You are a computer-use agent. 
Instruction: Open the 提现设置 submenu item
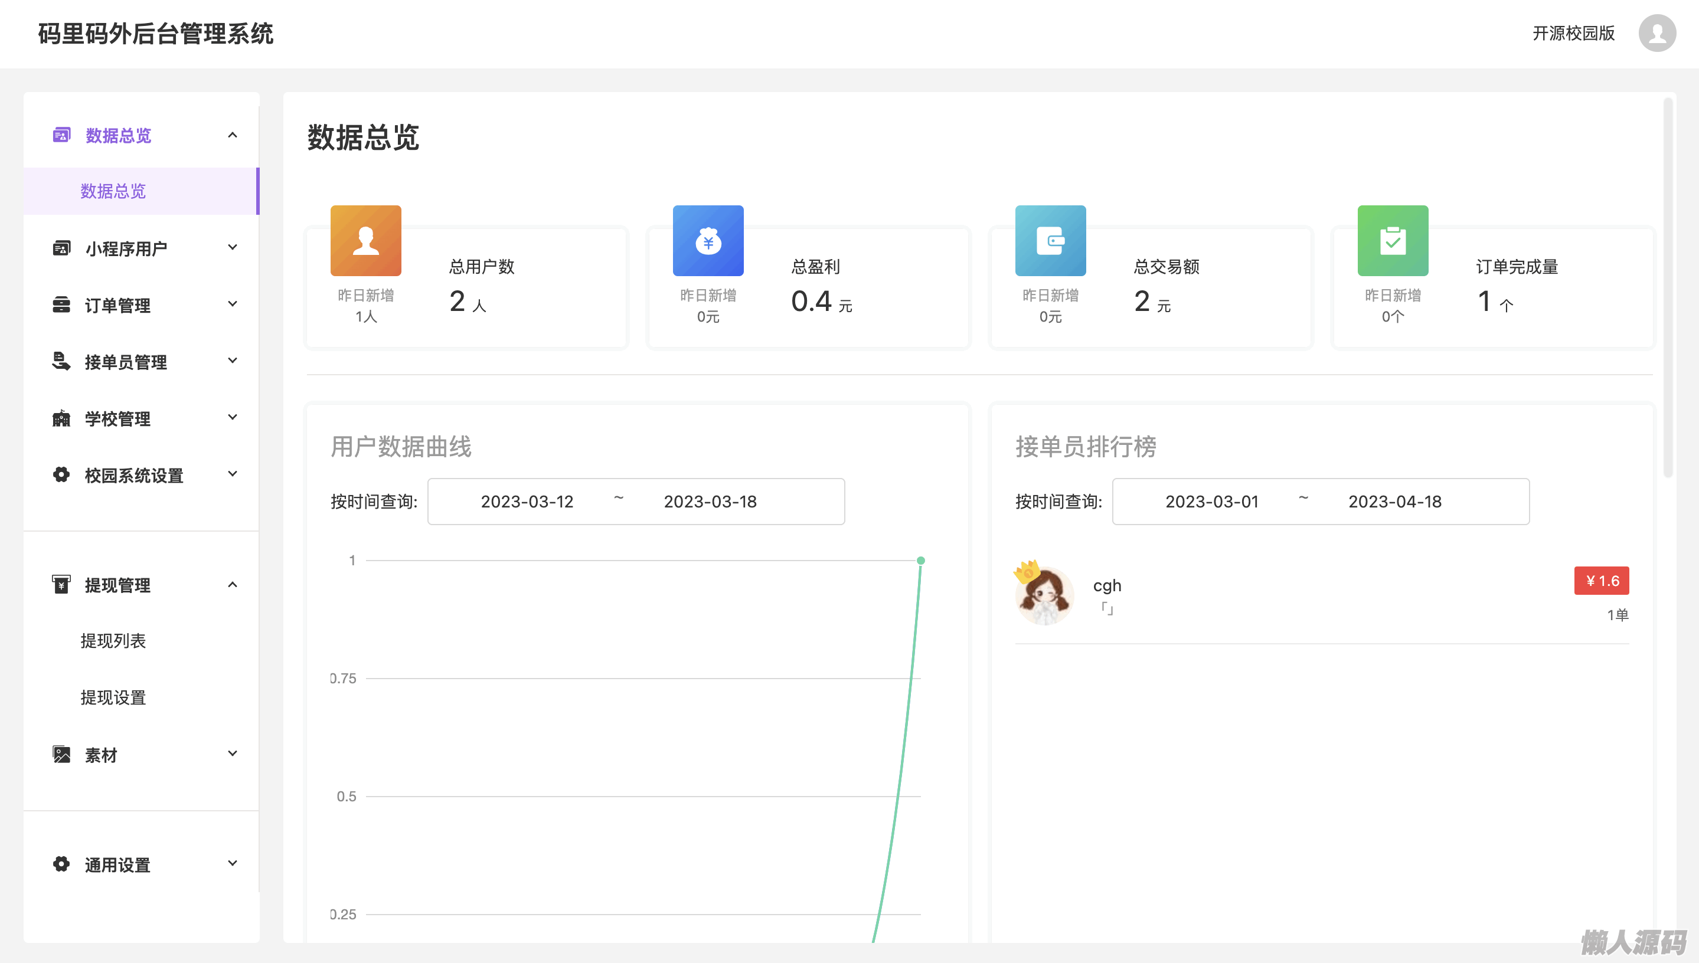pos(113,697)
